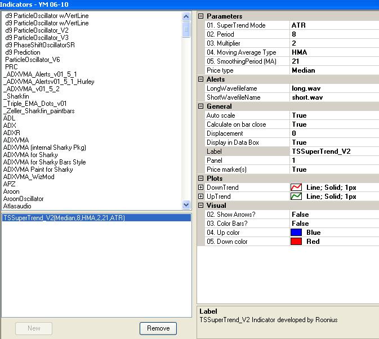Select ADXVMA for Sharky Bars Style
Image resolution: width=379 pixels, height=339 pixels.
point(44,162)
